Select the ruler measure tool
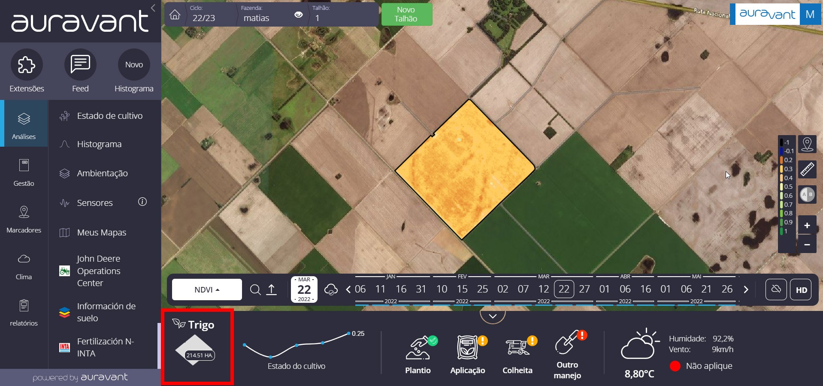The height and width of the screenshot is (386, 823). tap(807, 169)
